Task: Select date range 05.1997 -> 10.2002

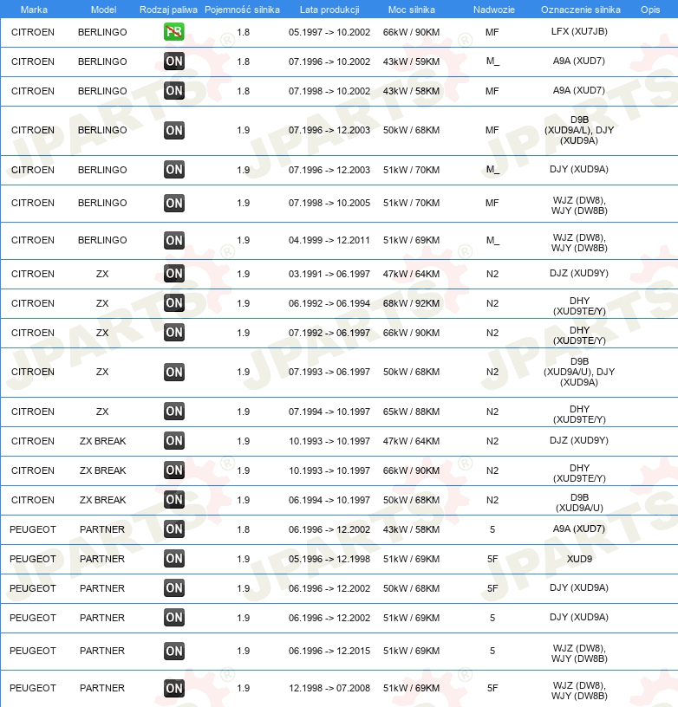Action: pyautogui.click(x=329, y=32)
